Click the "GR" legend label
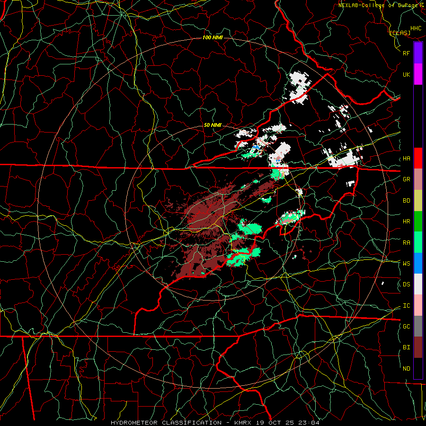The image size is (426, 426). pos(406,179)
